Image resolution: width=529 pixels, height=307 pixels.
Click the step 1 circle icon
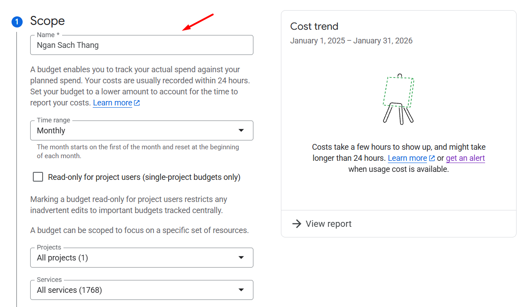tap(17, 22)
